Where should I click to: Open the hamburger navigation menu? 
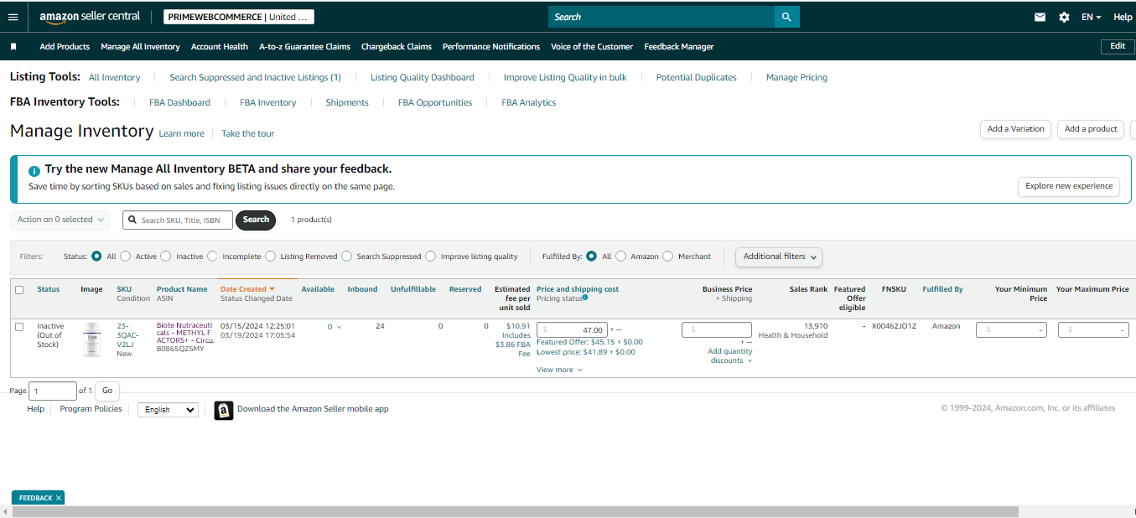13,17
